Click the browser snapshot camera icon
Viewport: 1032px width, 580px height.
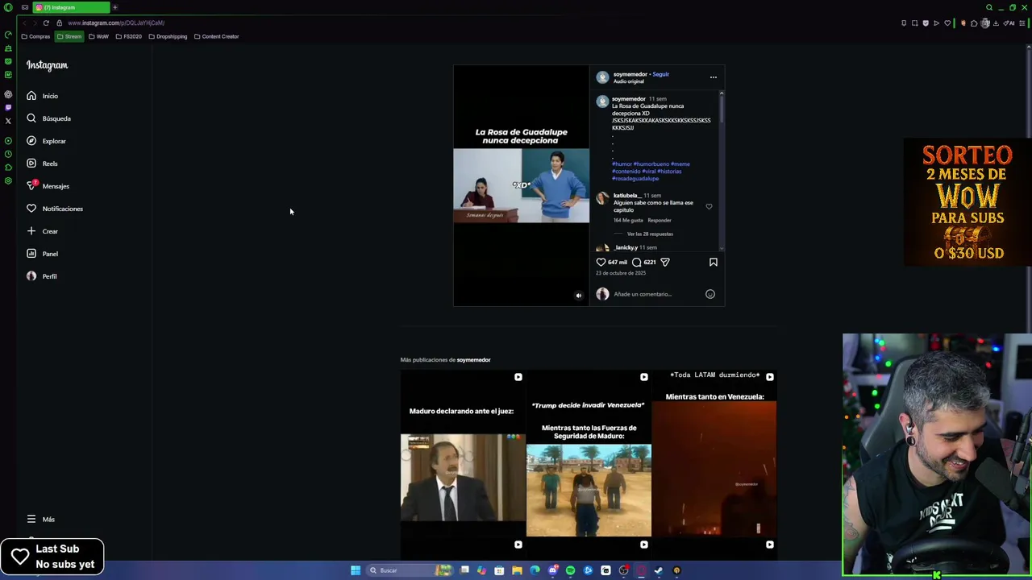(914, 23)
